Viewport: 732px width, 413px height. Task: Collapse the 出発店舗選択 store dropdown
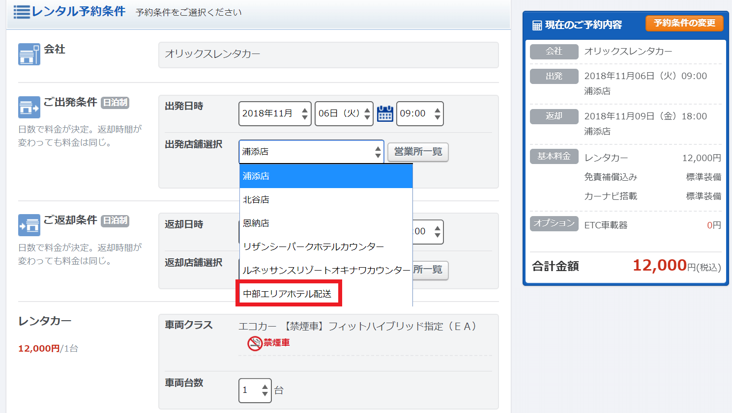(311, 152)
